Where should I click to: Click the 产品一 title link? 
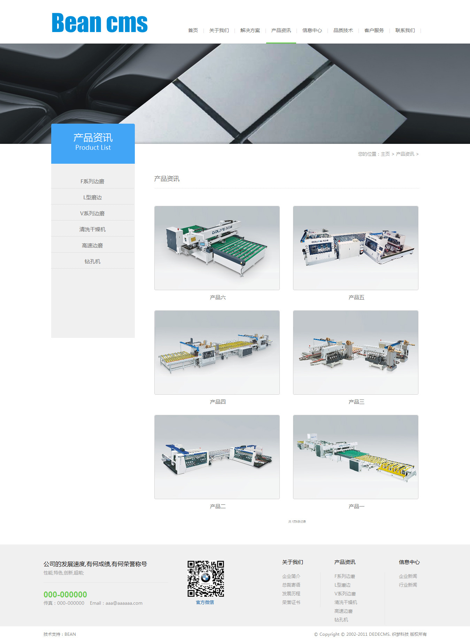coord(356,506)
